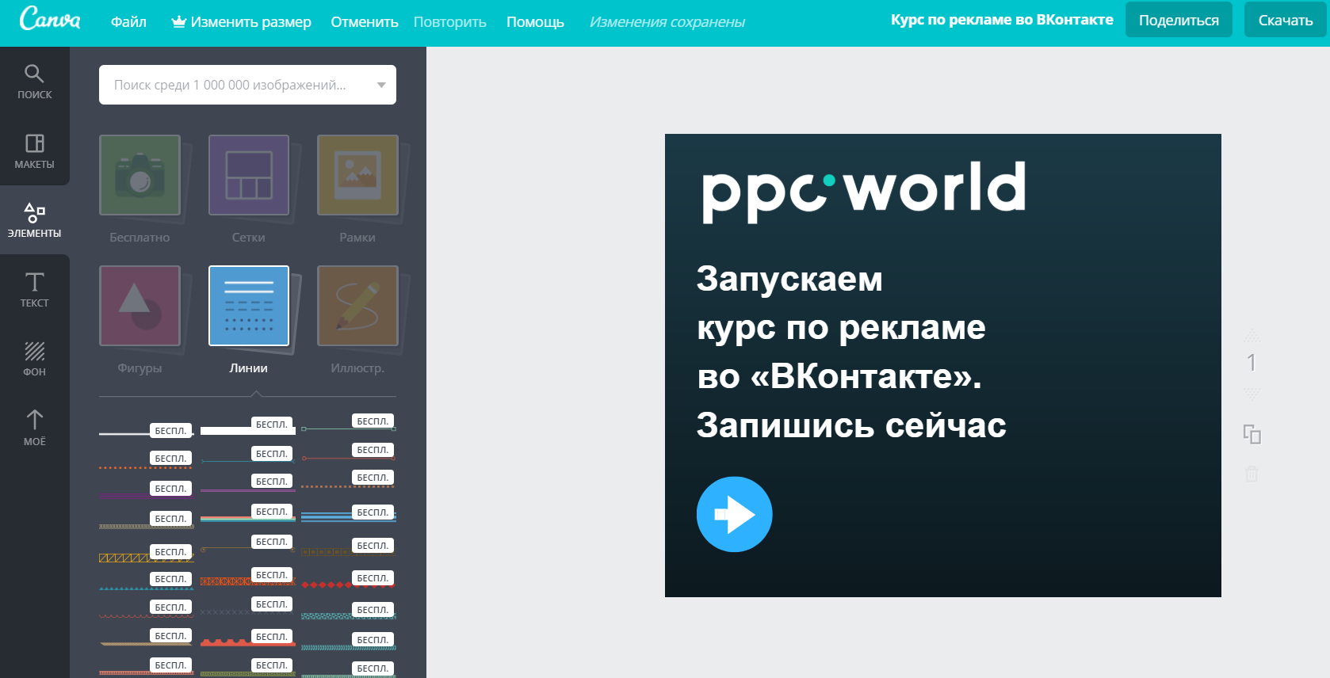Select the Elements (Элементы) sidebar tab
The width and height of the screenshot is (1330, 678).
pos(34,220)
